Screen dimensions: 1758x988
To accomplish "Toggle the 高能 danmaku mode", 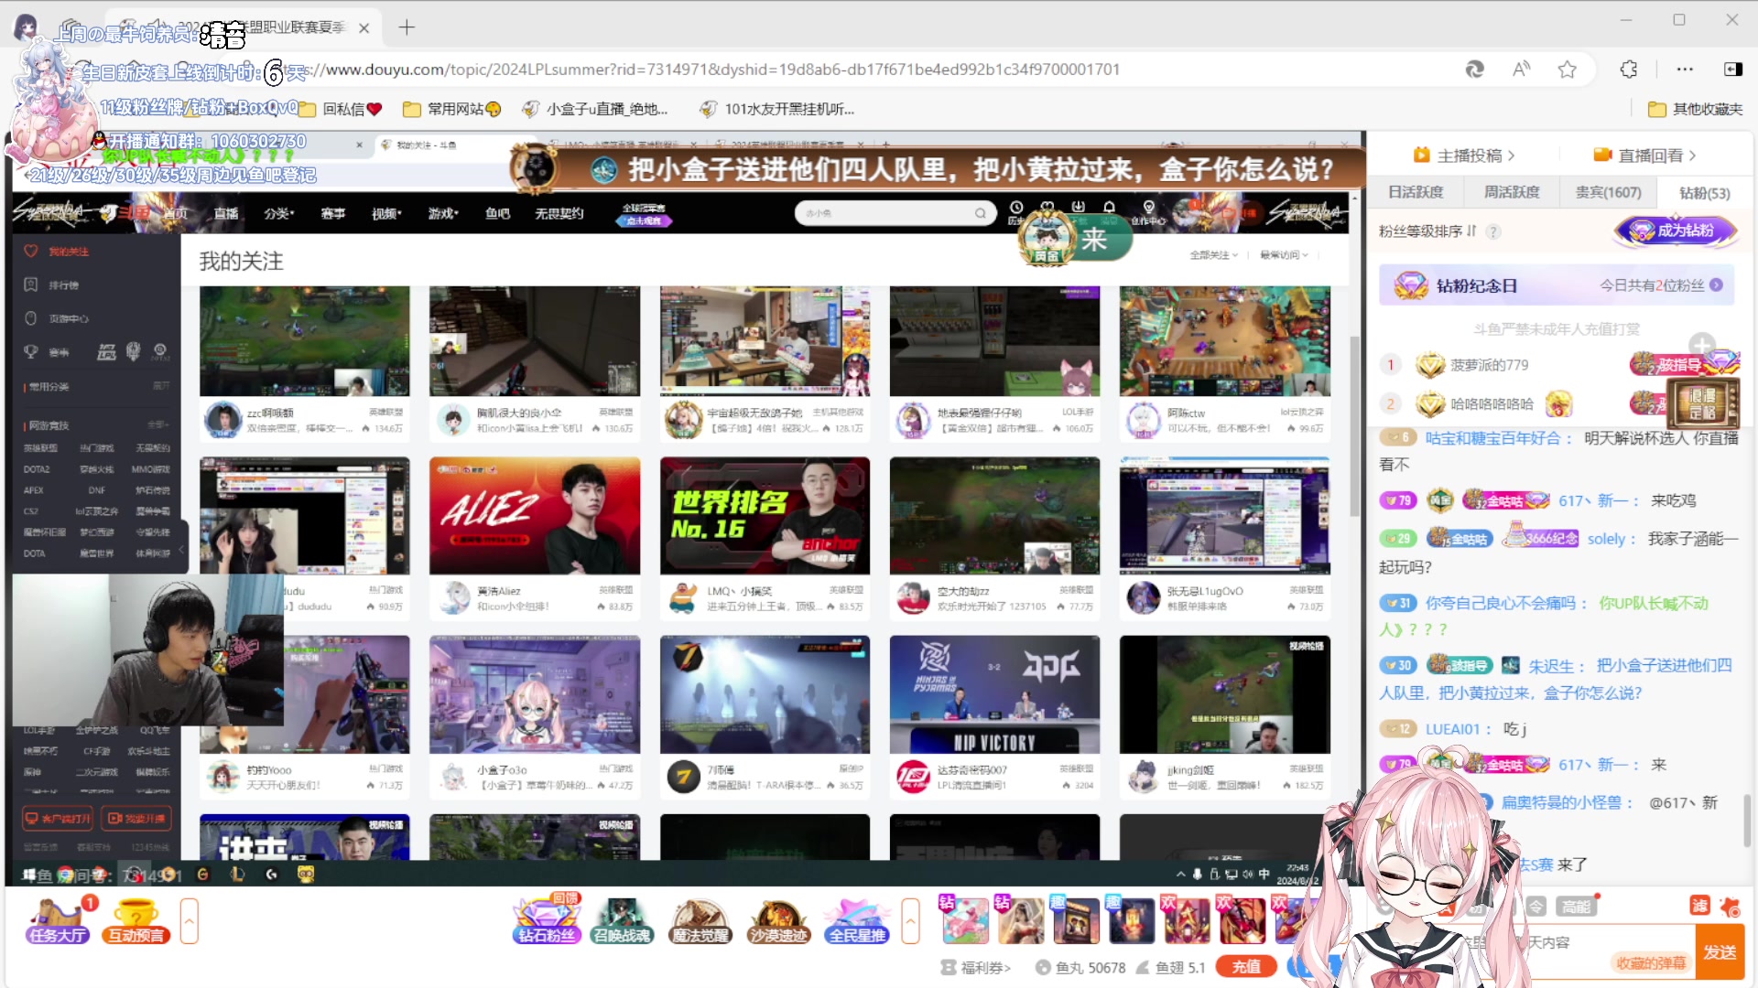I will pyautogui.click(x=1577, y=906).
